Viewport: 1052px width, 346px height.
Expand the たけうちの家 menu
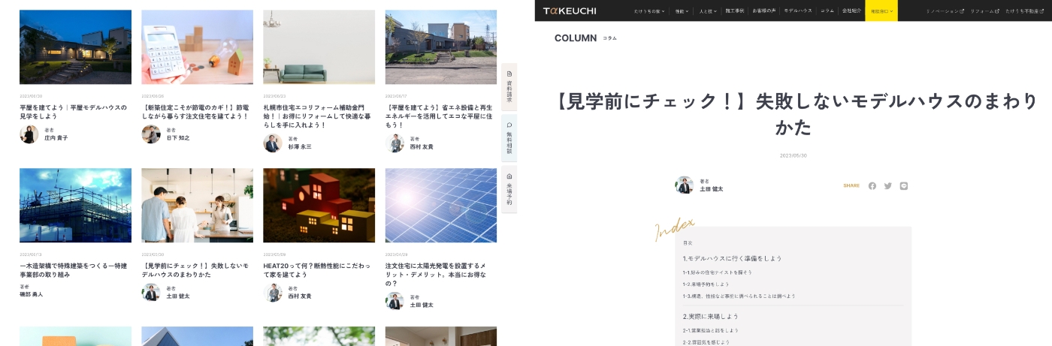[x=650, y=11]
